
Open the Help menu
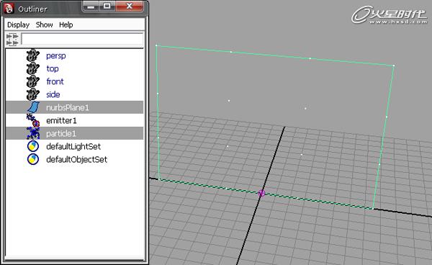click(66, 24)
